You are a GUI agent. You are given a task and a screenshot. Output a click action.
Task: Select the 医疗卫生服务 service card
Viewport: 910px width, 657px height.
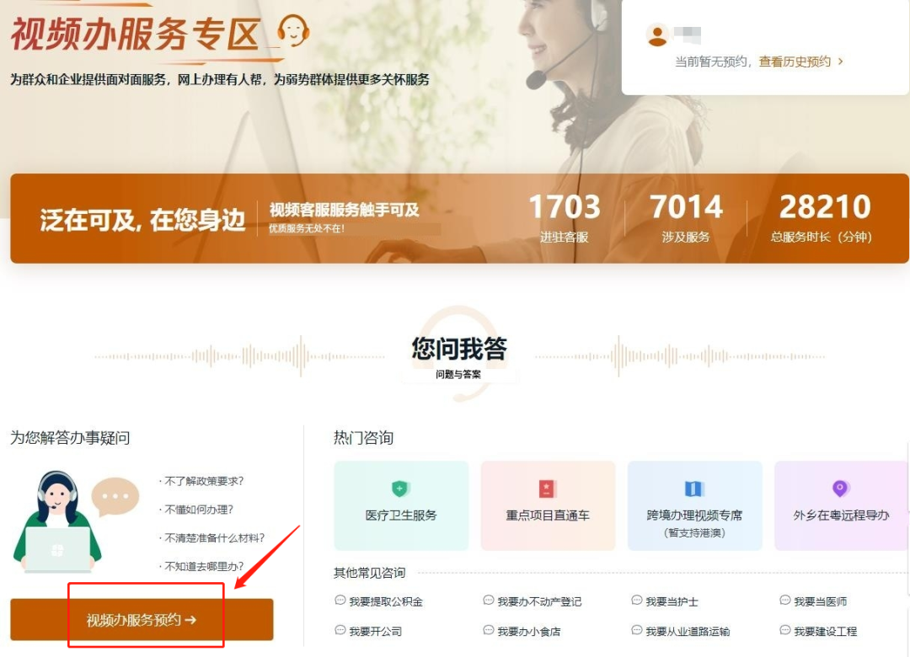[401, 505]
